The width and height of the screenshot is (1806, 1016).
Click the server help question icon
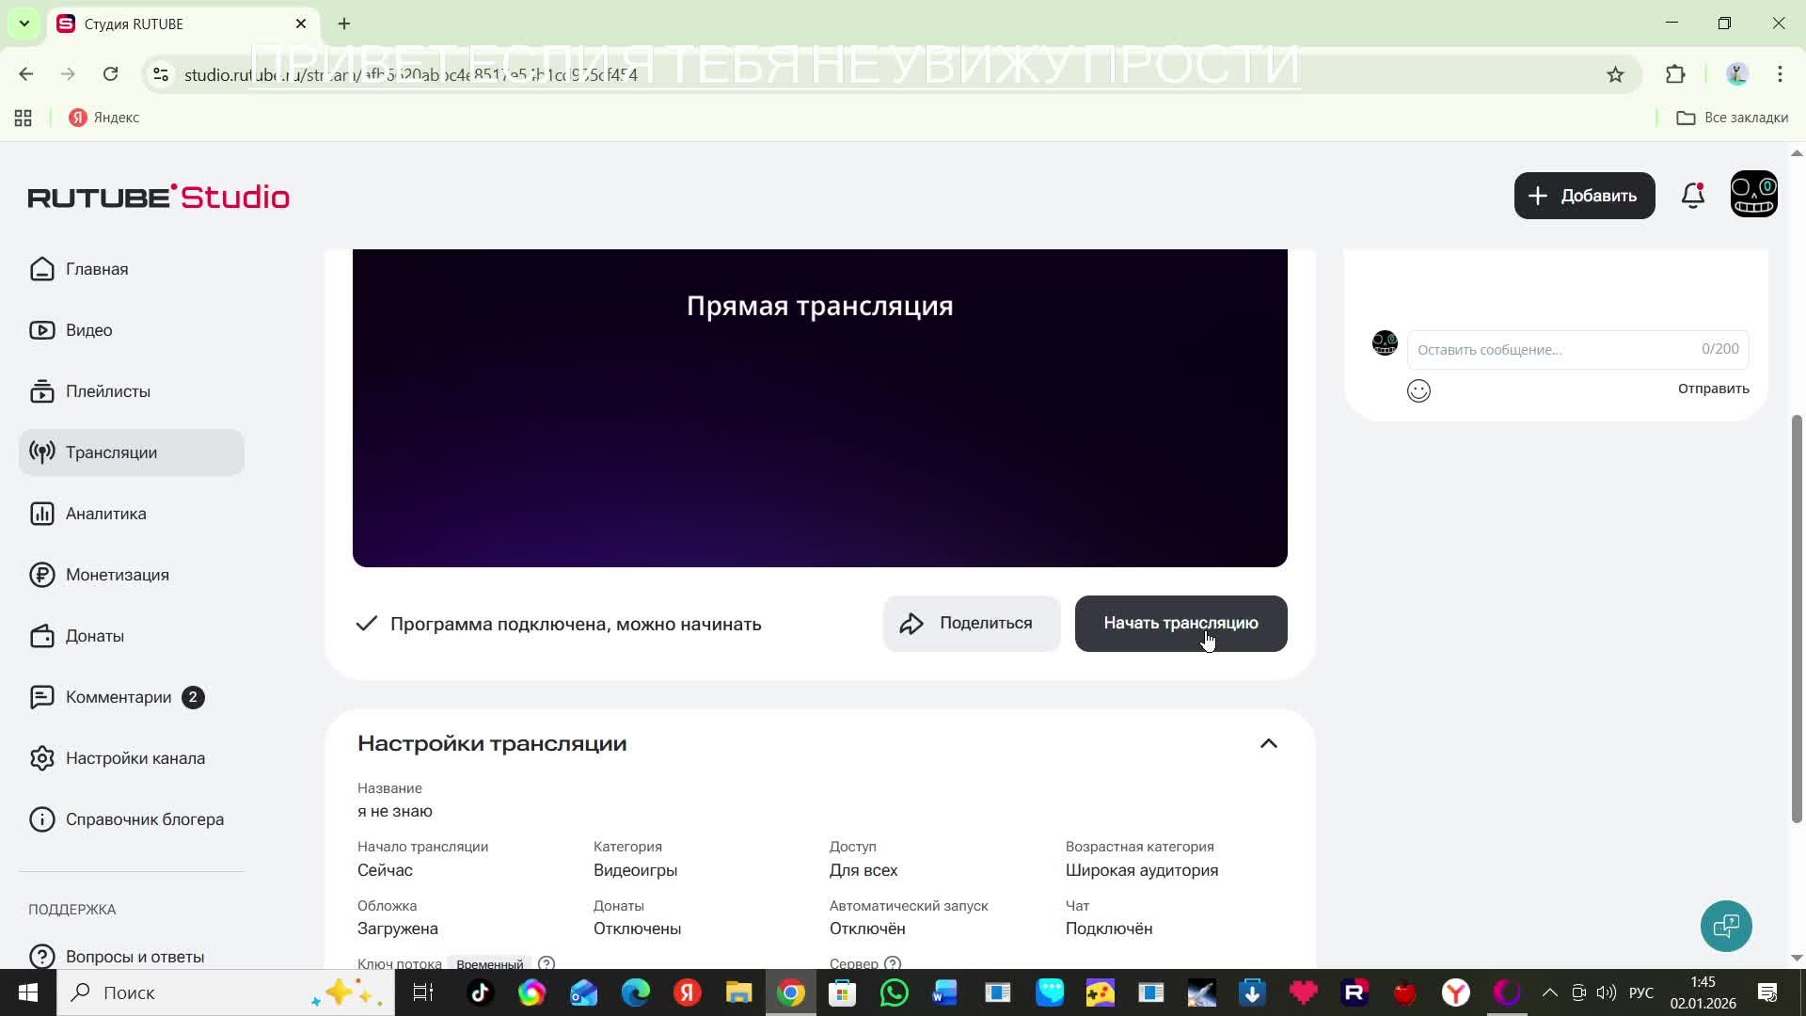pyautogui.click(x=893, y=963)
